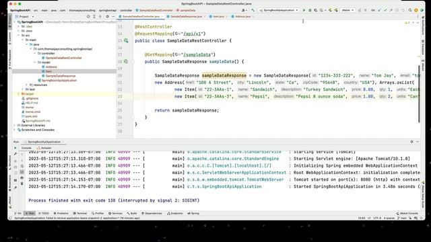Click gutter icon beside line 15 class
The height and width of the screenshot is (242, 431).
pos(126,40)
